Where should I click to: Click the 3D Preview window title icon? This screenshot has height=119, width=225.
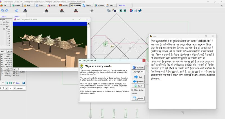15,19
